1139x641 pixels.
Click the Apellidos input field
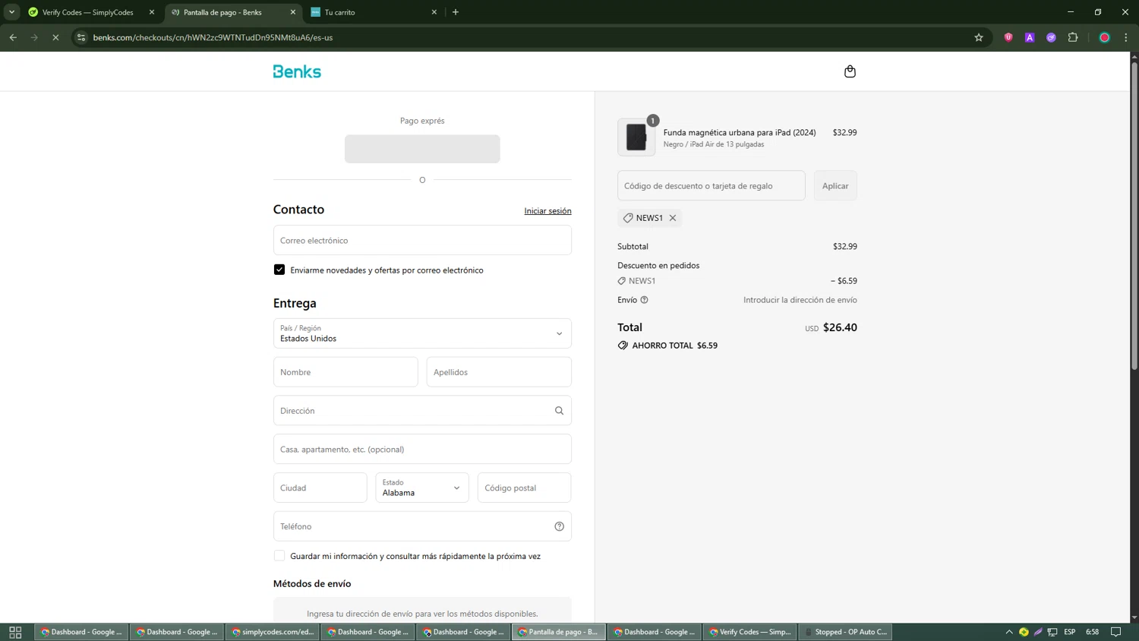coord(499,372)
